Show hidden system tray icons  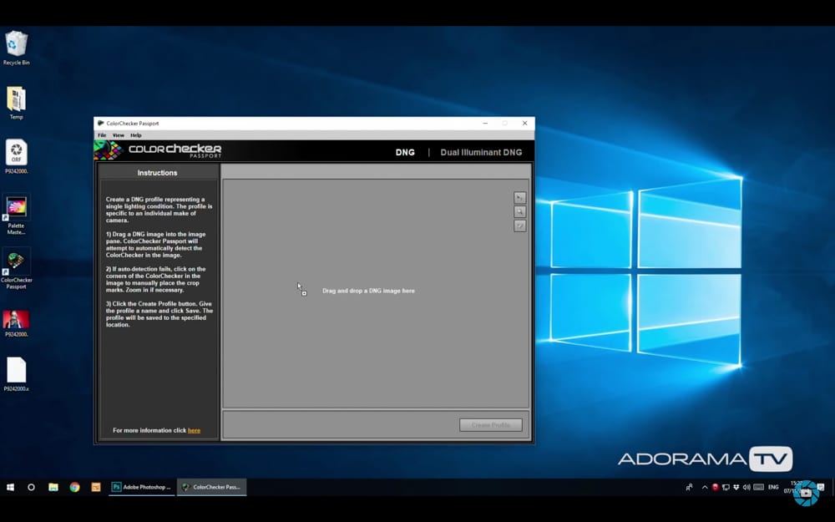coord(704,487)
